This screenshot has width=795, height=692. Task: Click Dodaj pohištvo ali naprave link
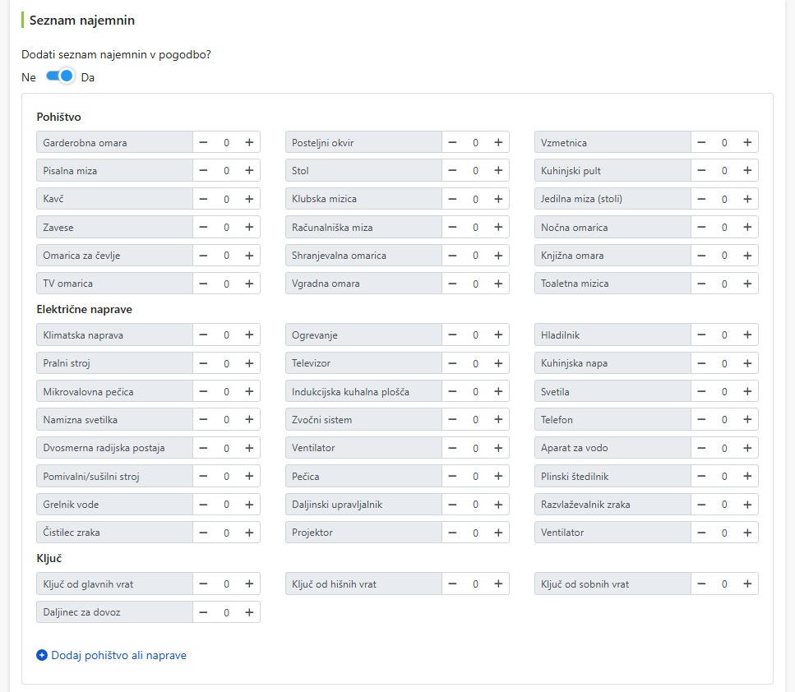click(118, 655)
